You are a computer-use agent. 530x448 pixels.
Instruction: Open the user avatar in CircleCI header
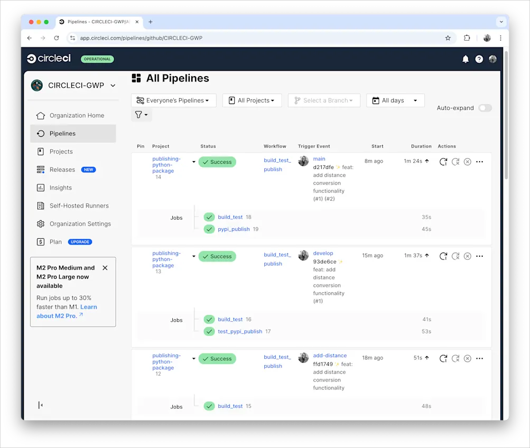492,59
